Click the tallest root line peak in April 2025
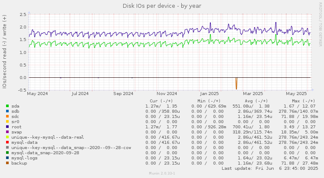324x178 pixels. point(276,23)
